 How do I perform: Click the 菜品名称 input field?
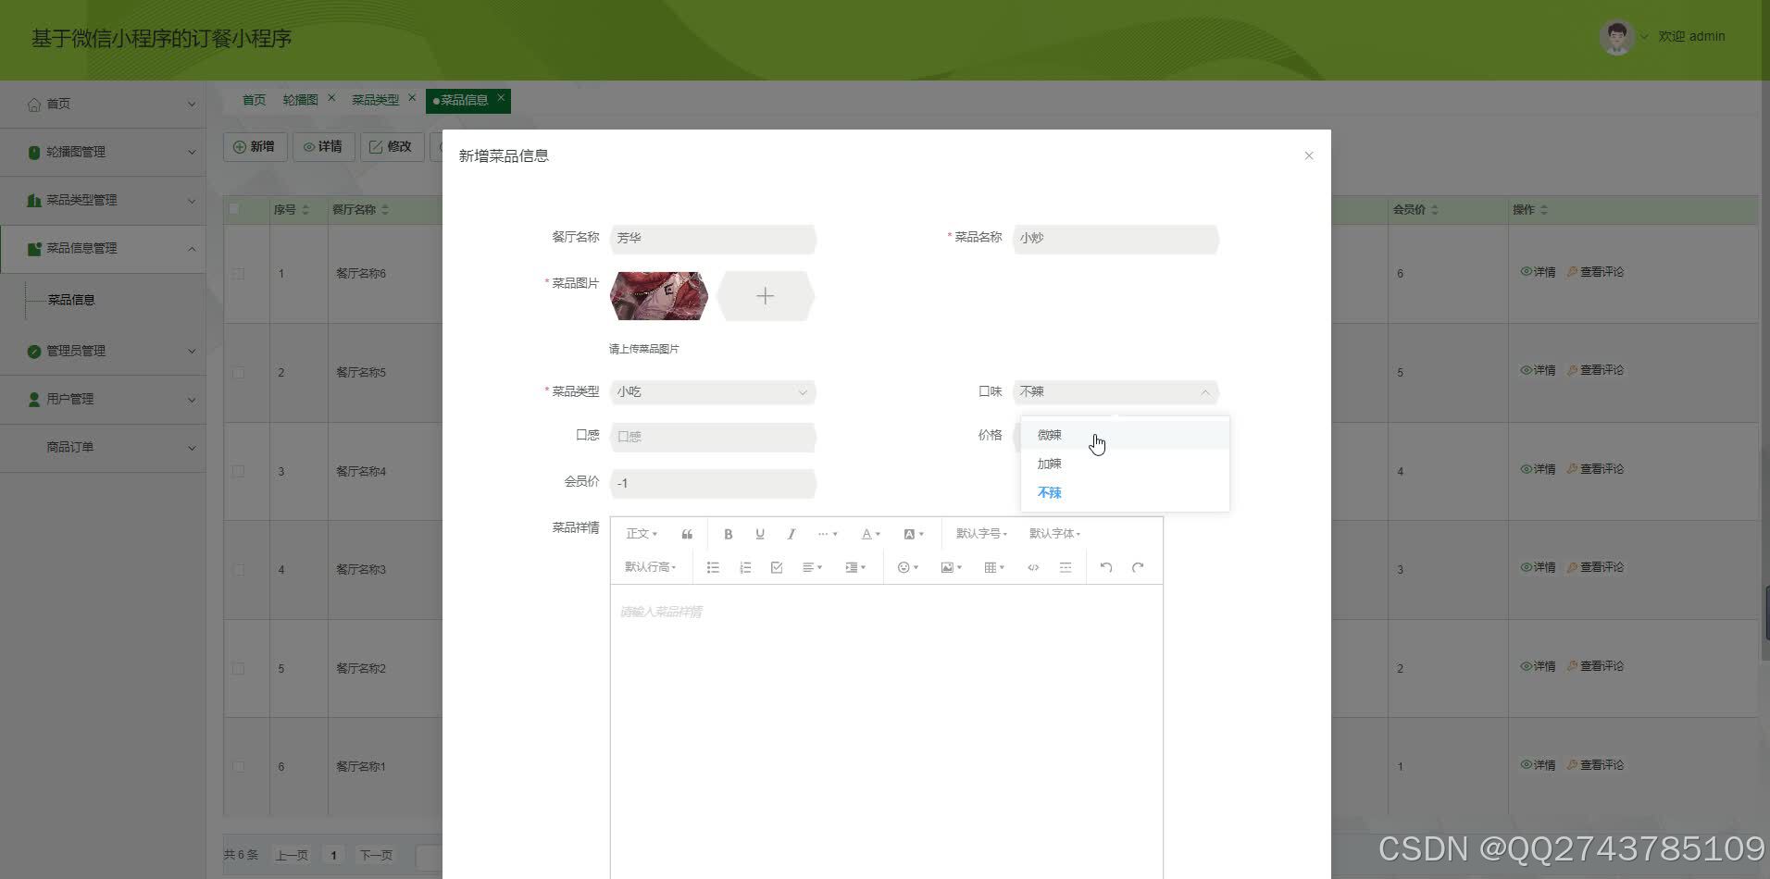tap(1116, 239)
